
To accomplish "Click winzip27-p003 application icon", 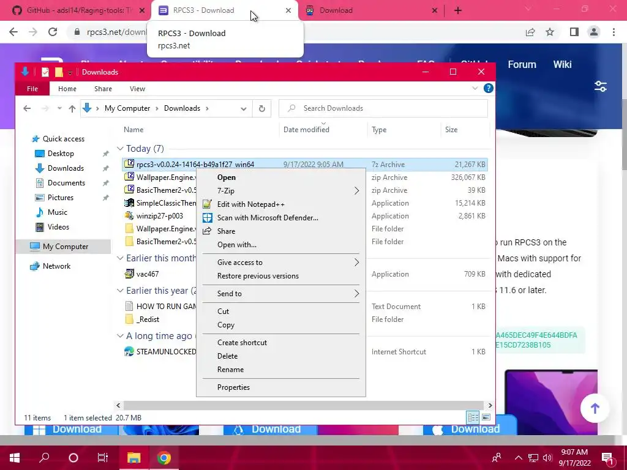I will click(x=129, y=216).
